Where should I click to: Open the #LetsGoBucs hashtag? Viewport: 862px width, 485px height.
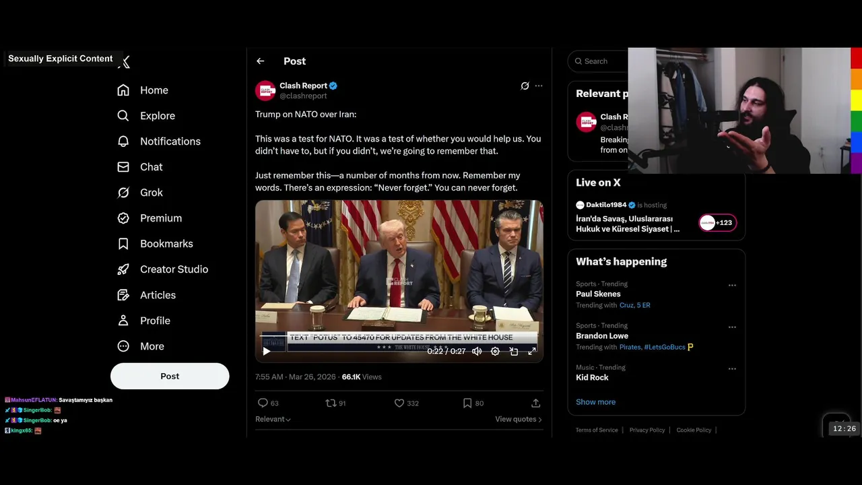tap(665, 347)
